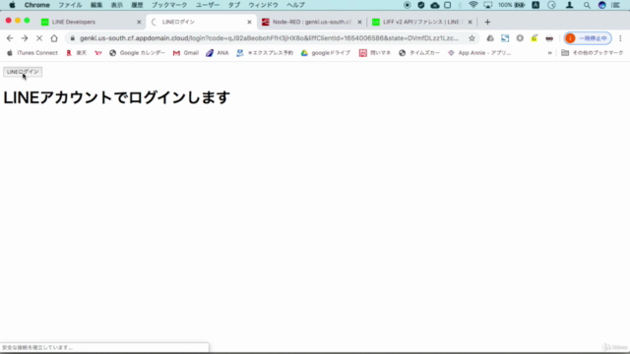Open the Chrome three-dot menu
This screenshot has height=354, width=630.
(620, 38)
